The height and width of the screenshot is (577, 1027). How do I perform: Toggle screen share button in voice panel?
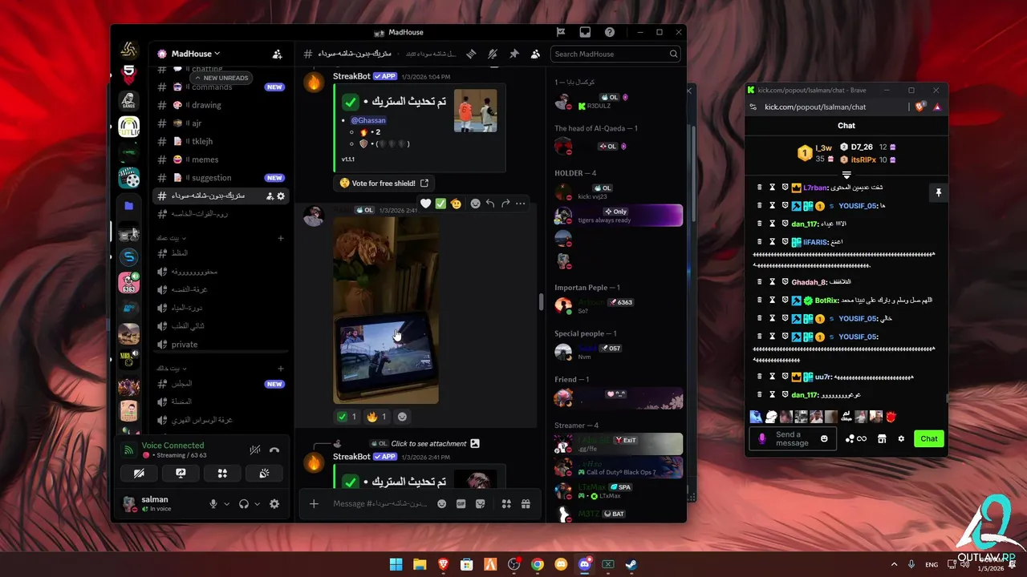click(181, 474)
